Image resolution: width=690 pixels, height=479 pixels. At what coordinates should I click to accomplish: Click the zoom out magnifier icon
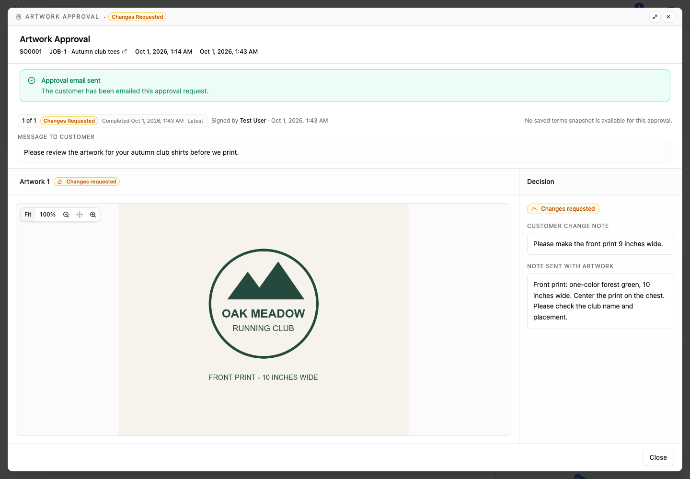coord(66,215)
